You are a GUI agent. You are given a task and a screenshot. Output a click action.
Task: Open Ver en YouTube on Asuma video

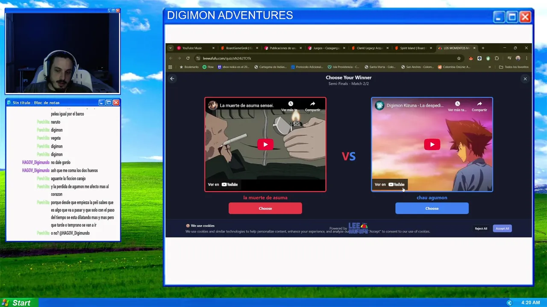click(x=223, y=185)
